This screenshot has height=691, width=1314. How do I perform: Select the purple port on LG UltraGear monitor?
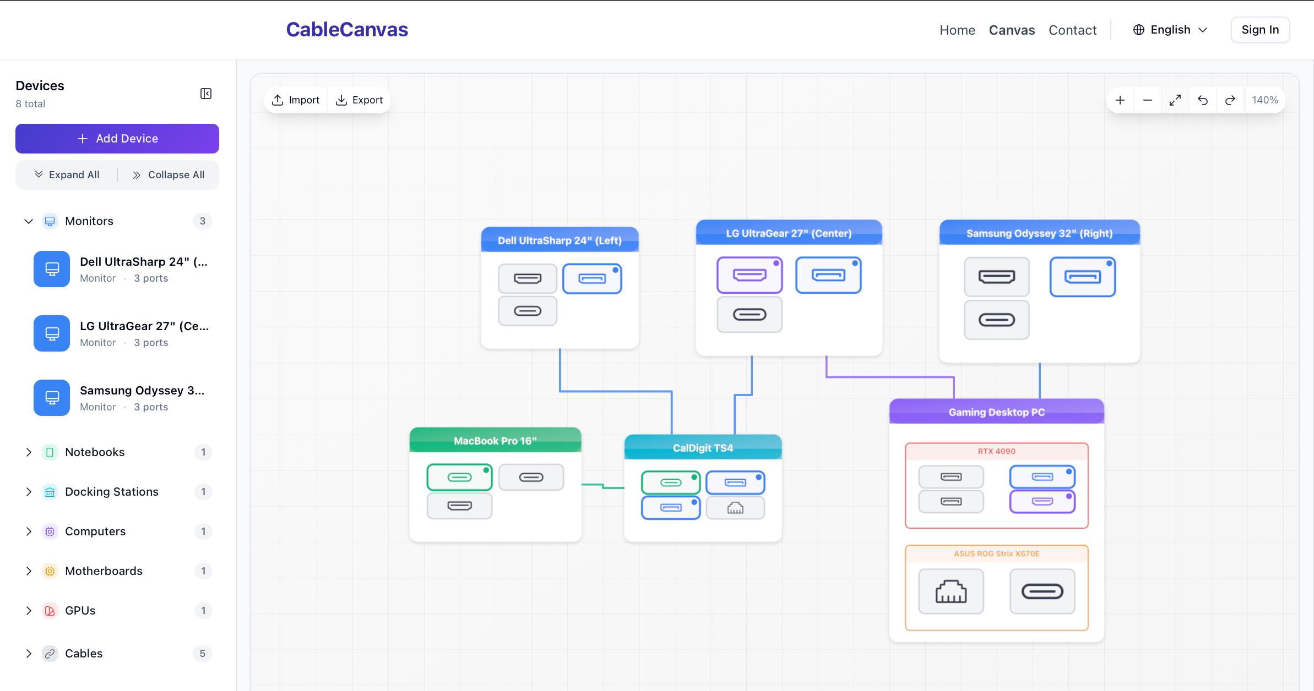click(750, 275)
